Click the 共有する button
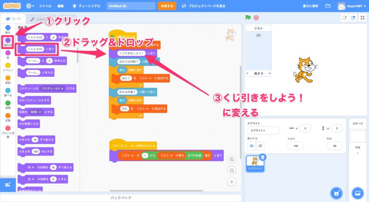This screenshot has height=202, width=369. pyautogui.click(x=167, y=6)
